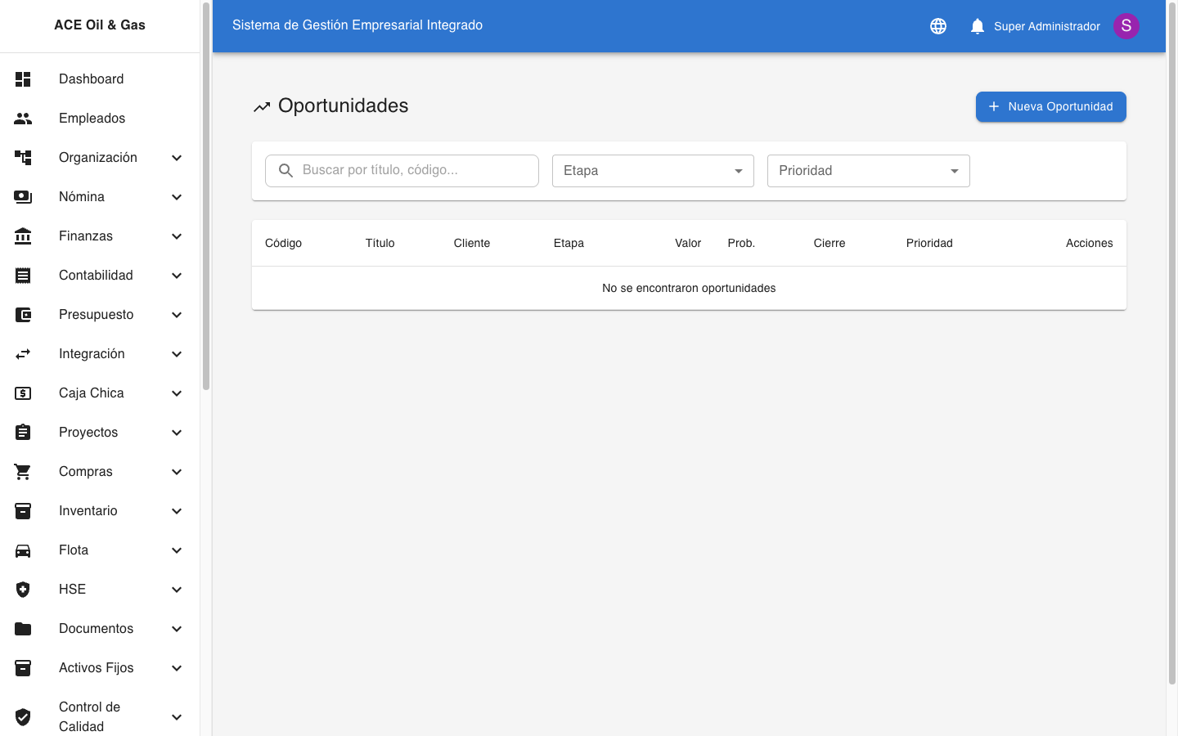Click the Super Administrador username
The height and width of the screenshot is (736, 1178).
click(1046, 26)
